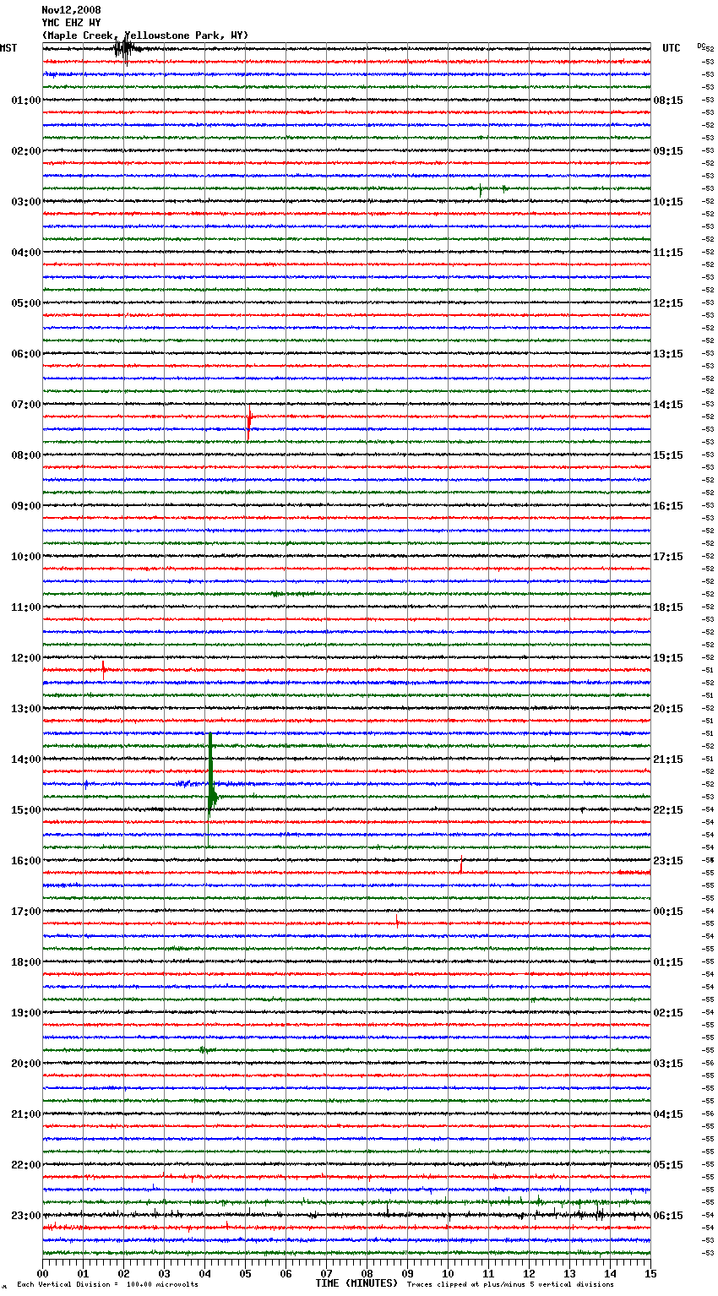
Task: Click the 21:00 MST time label
Action: [26, 1114]
